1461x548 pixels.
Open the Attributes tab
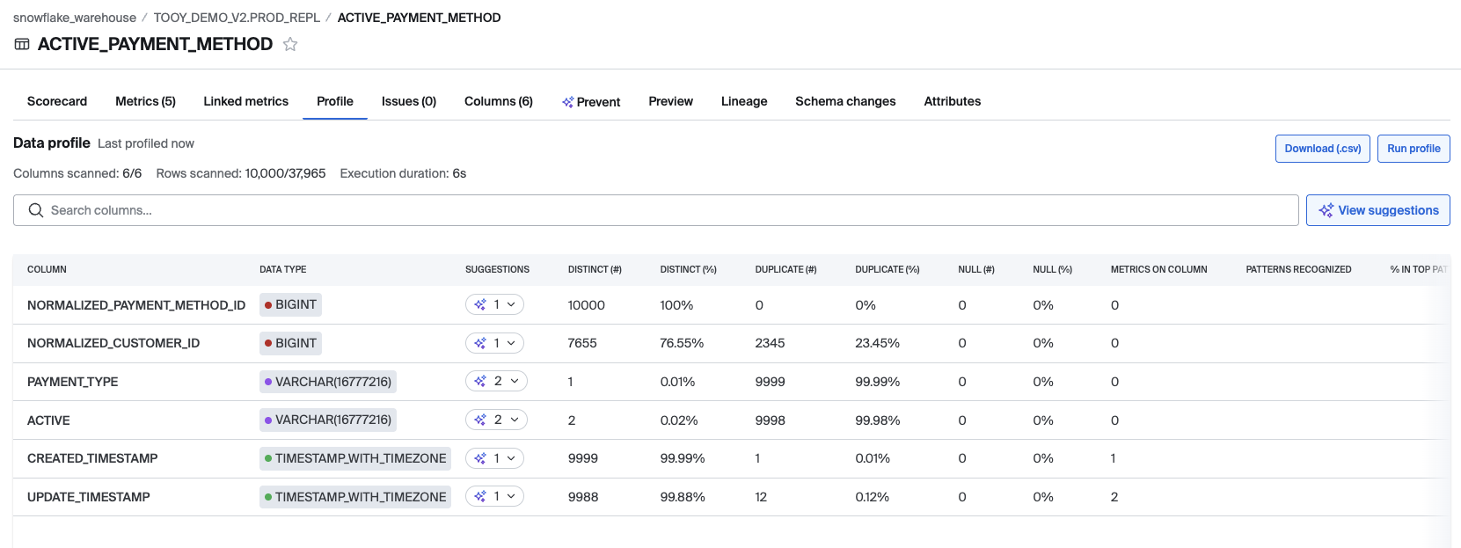[953, 101]
